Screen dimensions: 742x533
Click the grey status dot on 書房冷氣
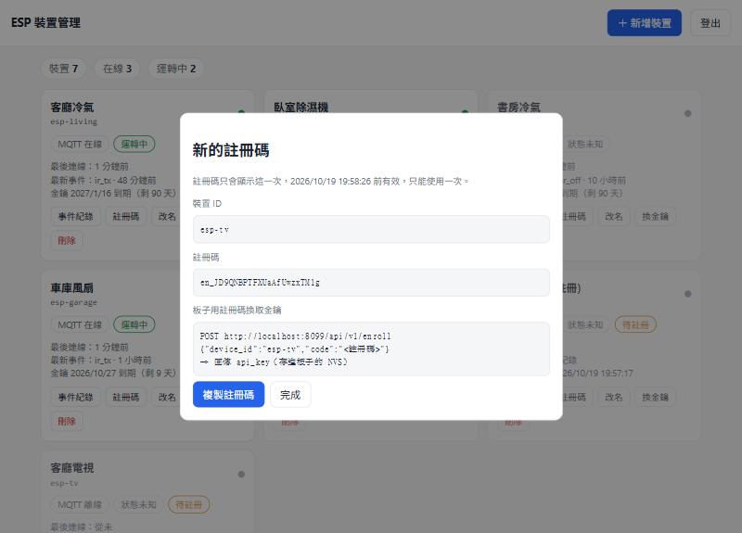(688, 113)
